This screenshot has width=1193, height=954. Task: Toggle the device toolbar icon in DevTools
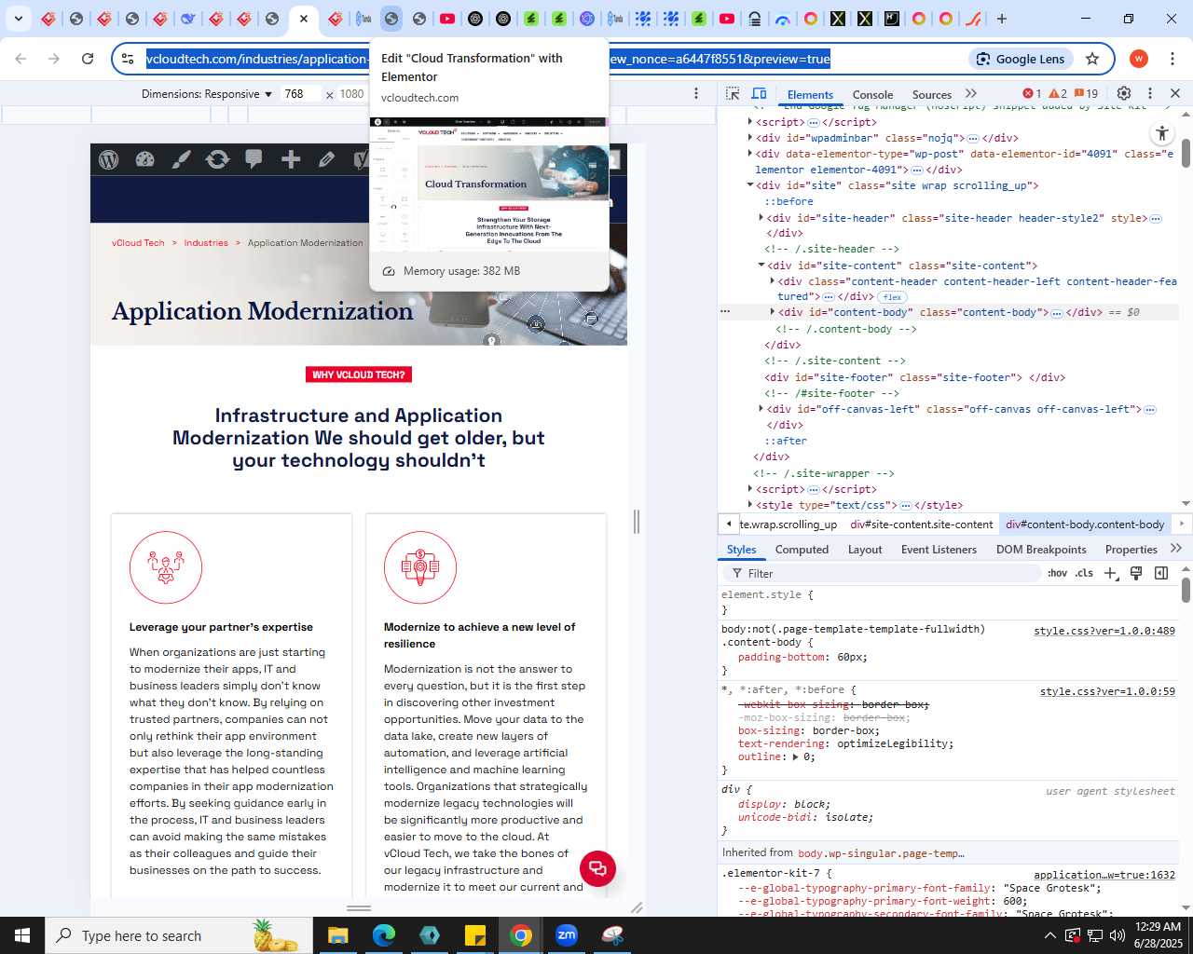point(759,93)
